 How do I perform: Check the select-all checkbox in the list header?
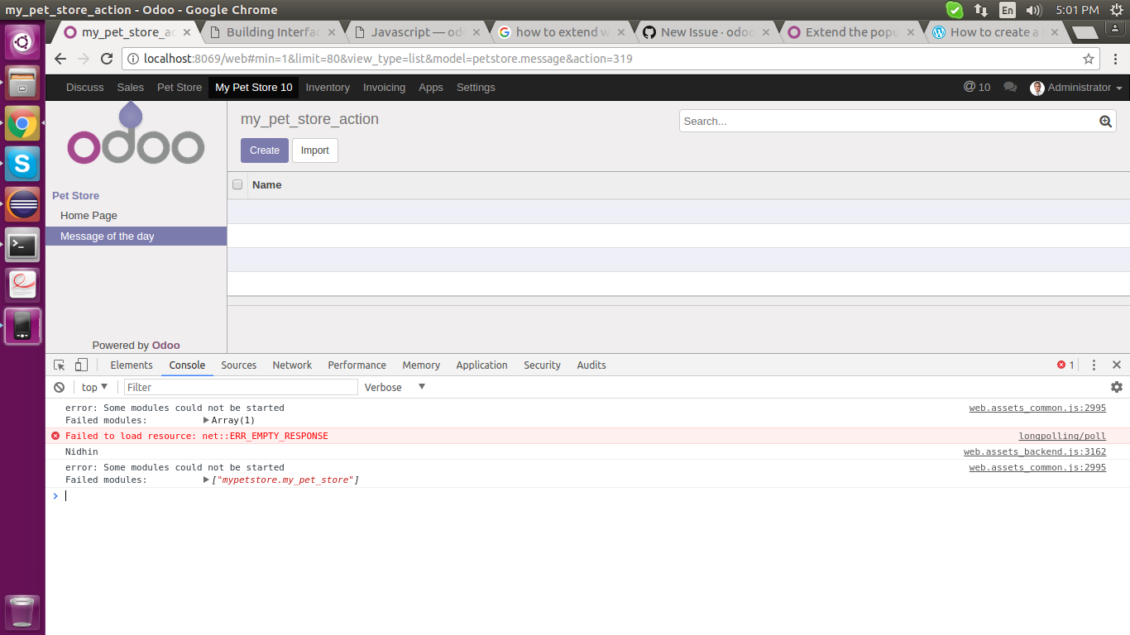click(x=237, y=184)
